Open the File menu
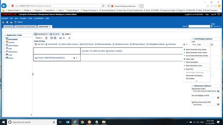The height and width of the screenshot is (125, 223). click(x=11, y=18)
